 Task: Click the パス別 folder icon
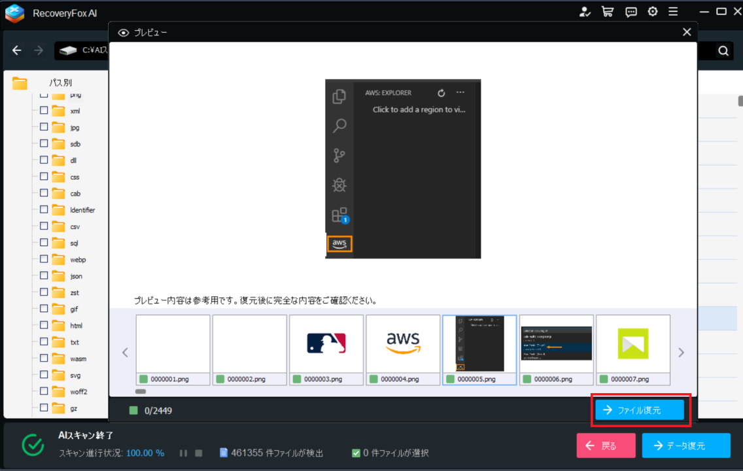20,83
